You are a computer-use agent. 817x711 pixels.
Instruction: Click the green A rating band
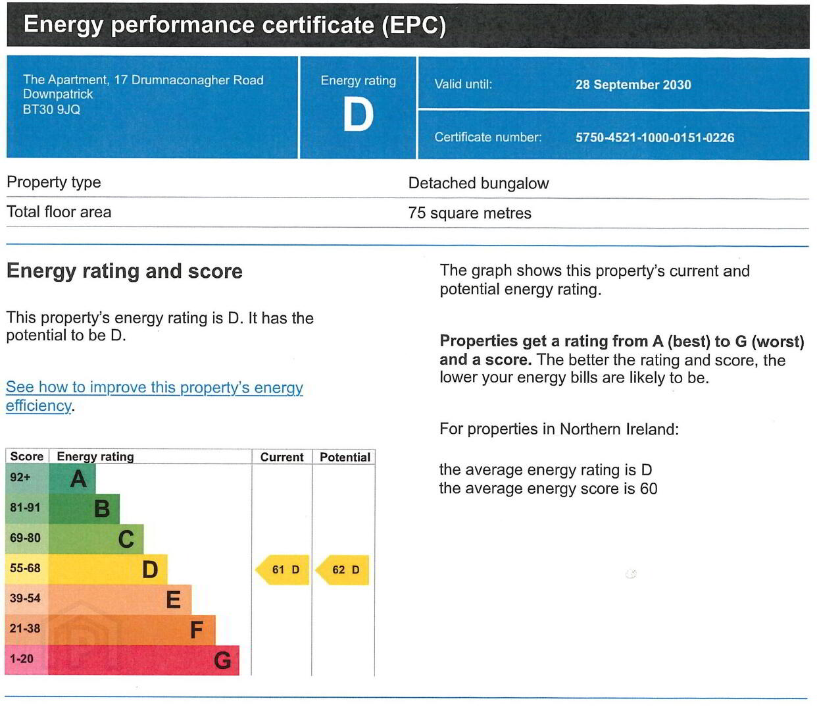pos(72,479)
